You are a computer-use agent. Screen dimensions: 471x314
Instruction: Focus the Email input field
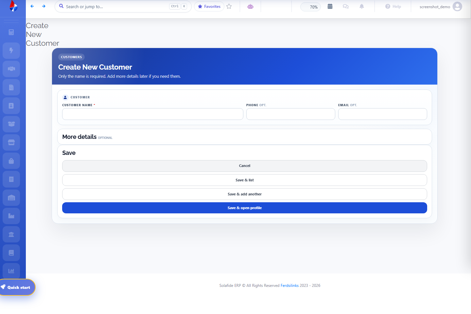pyautogui.click(x=383, y=114)
